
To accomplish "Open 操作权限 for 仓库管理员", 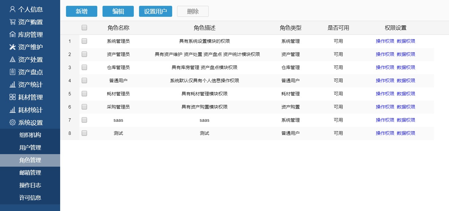I will (385, 68).
